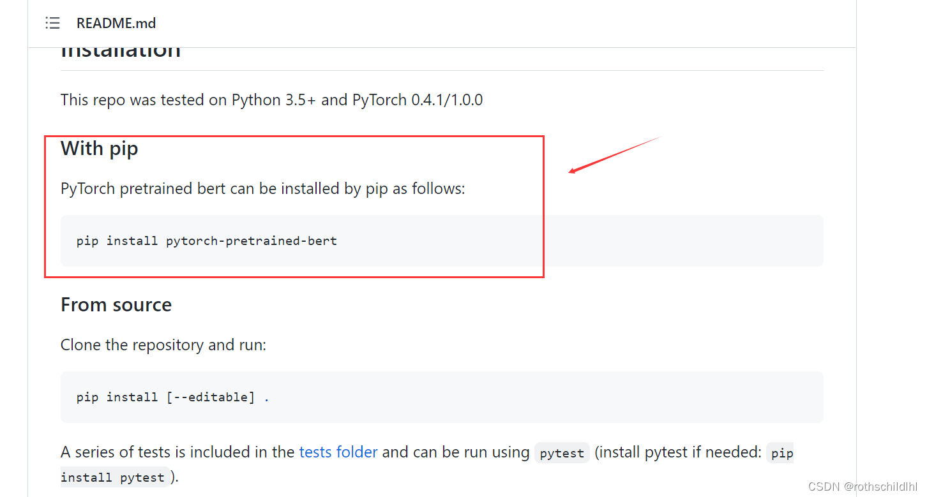The image size is (927, 497).
Task: Click the Python 3.5+ tested sentence
Action: pyautogui.click(x=271, y=100)
